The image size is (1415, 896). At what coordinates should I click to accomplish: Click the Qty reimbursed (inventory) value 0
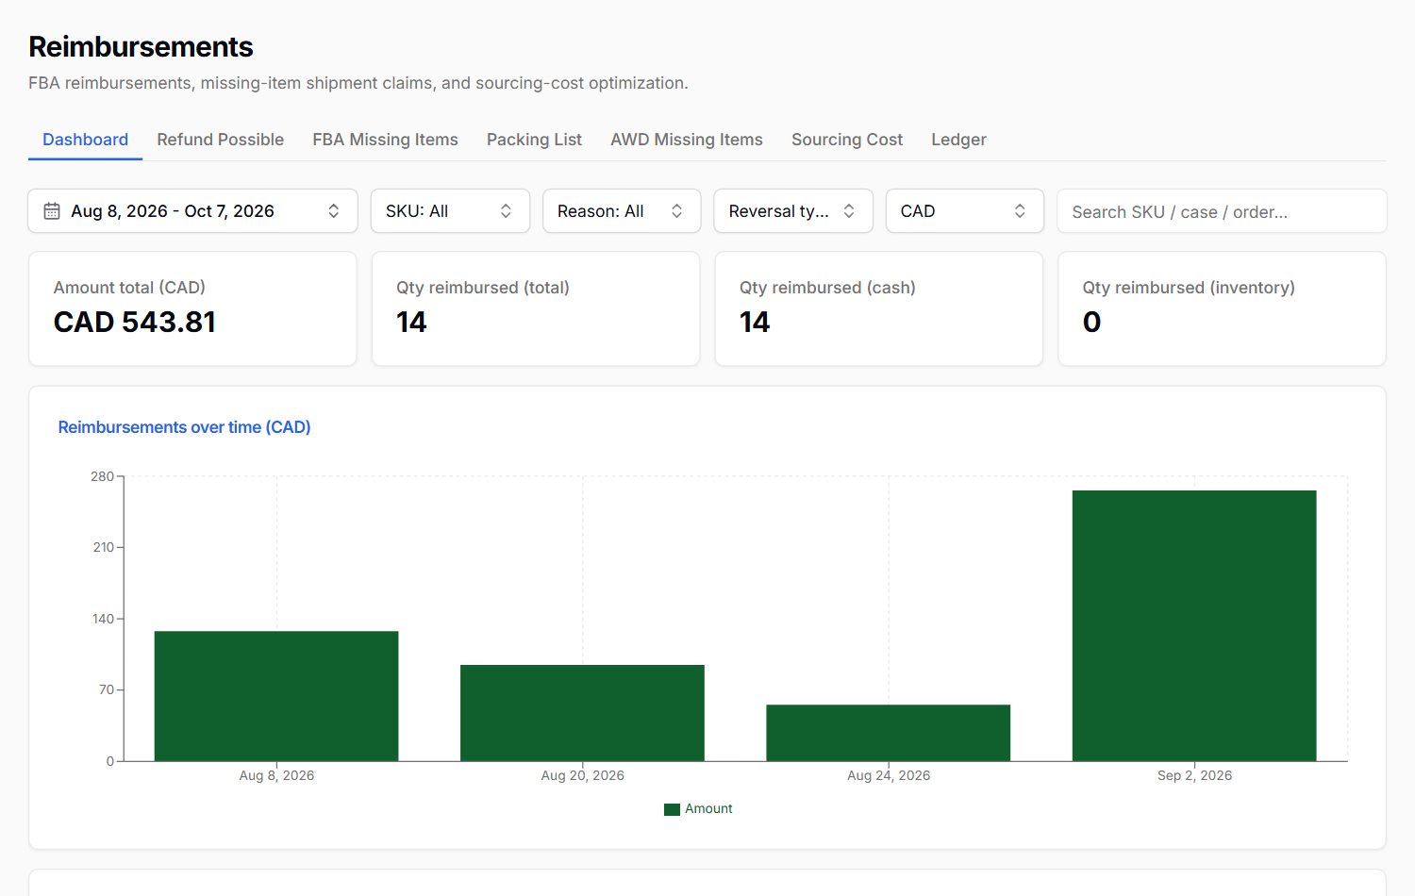point(1091,323)
